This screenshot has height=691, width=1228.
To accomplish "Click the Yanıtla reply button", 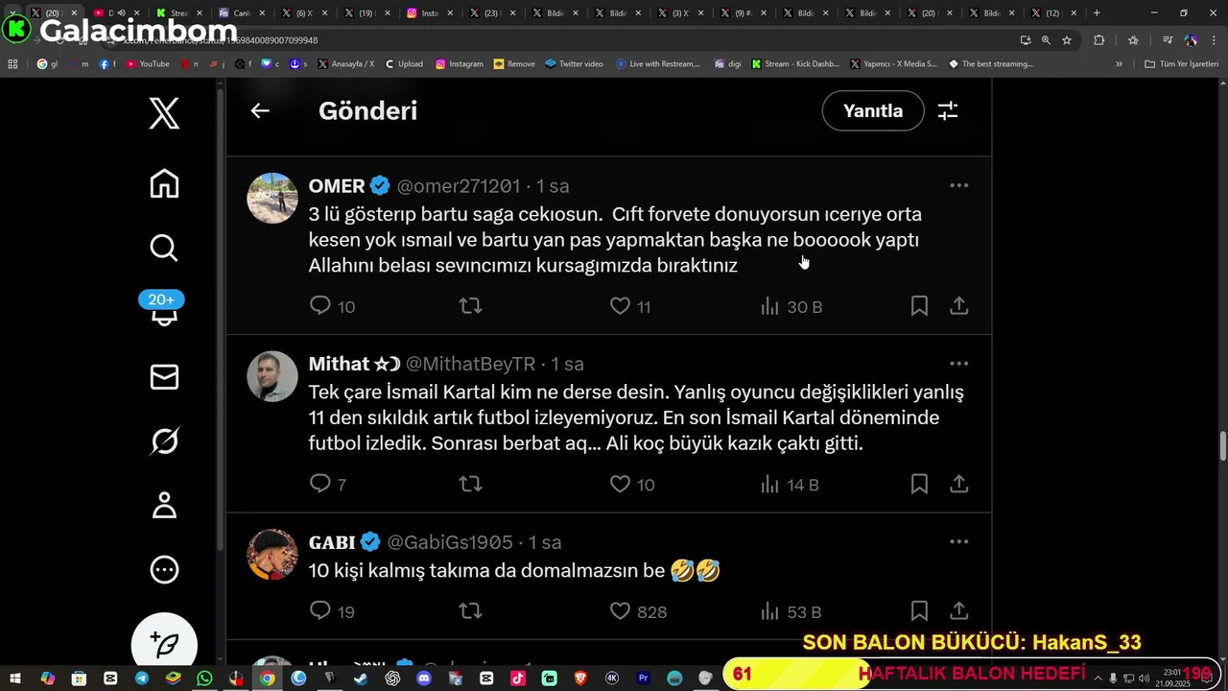I will [x=873, y=110].
